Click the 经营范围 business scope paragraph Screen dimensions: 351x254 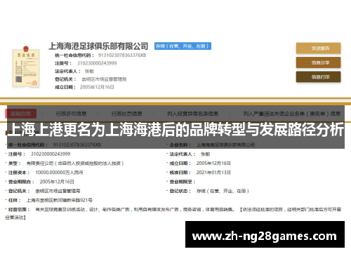click(x=173, y=213)
